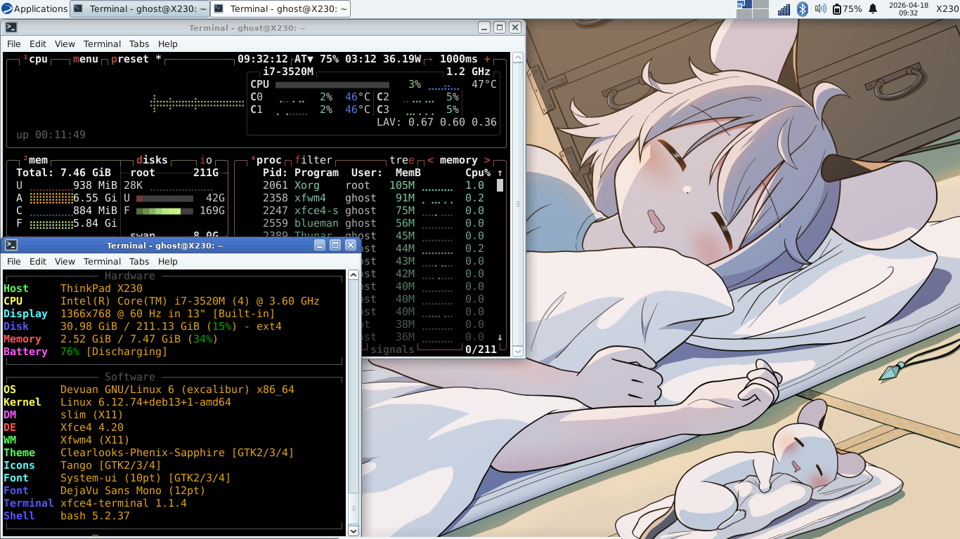The height and width of the screenshot is (539, 960).
Task: Click the scroll-up arrow of the btop terminal scrollbar
Action: [518, 58]
